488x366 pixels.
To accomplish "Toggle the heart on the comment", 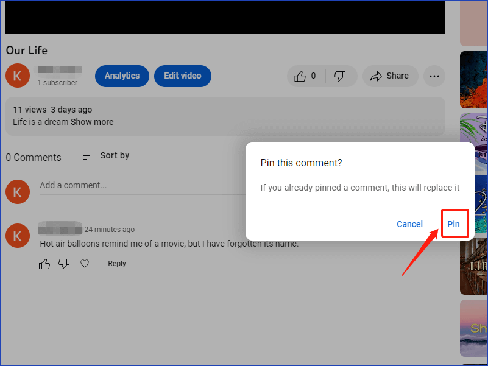I will click(84, 263).
